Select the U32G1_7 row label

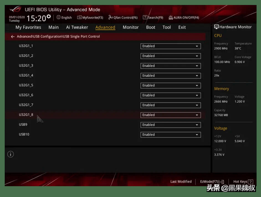click(26, 105)
